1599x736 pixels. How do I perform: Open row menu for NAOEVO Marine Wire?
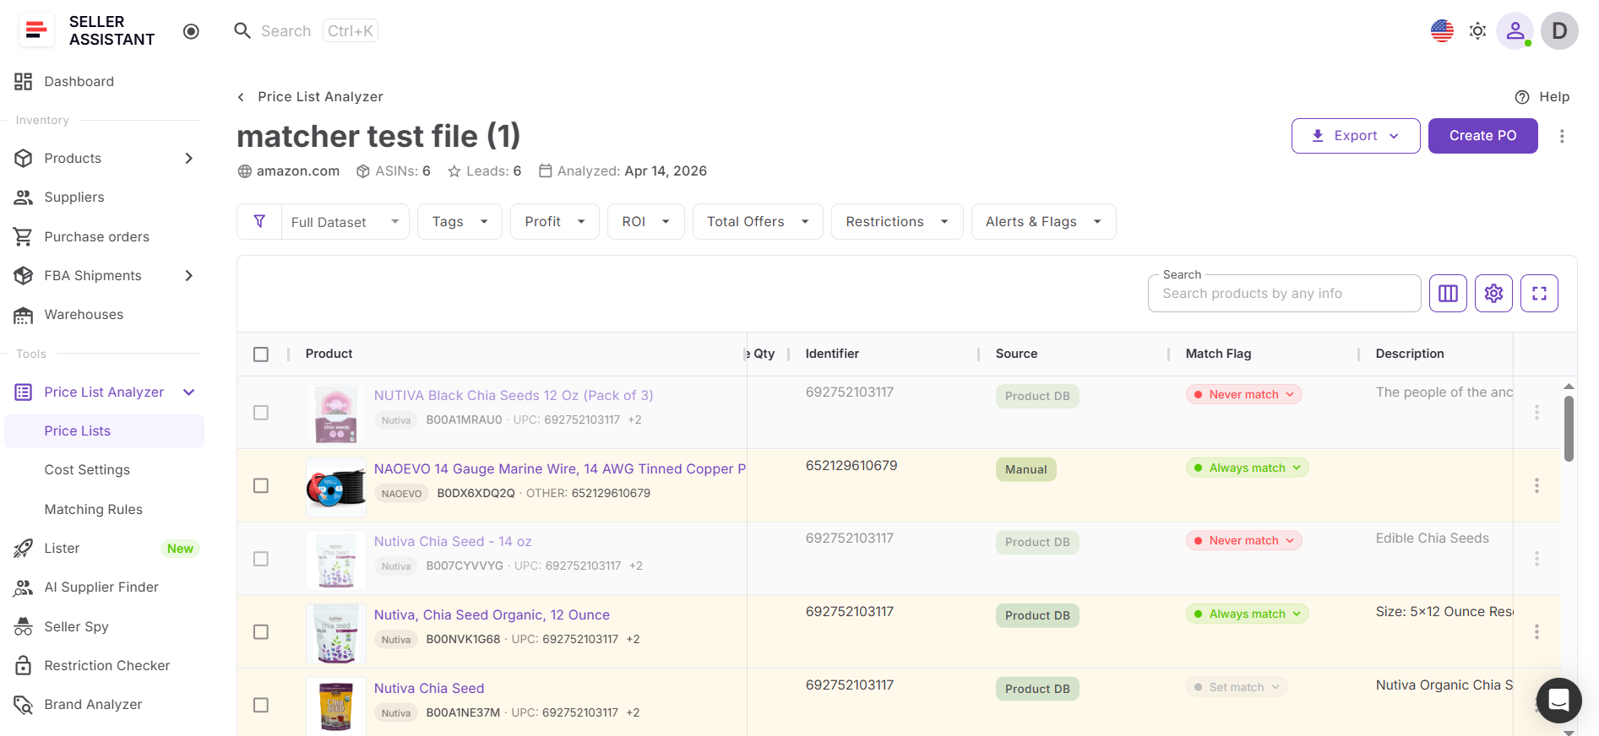tap(1536, 485)
